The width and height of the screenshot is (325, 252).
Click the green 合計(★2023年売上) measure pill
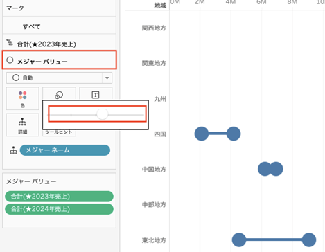pos(59,197)
